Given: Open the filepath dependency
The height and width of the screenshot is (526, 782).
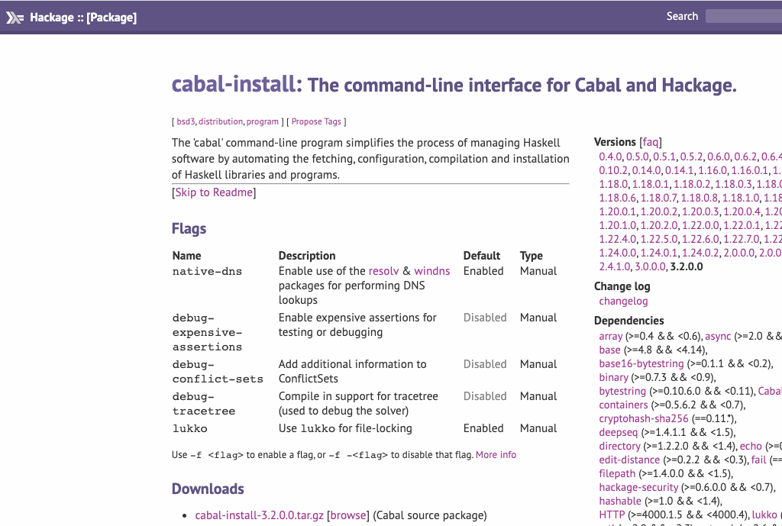Looking at the screenshot, I should [x=617, y=473].
